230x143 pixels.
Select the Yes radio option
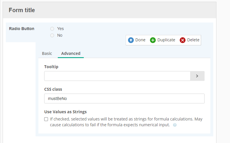pos(52,29)
